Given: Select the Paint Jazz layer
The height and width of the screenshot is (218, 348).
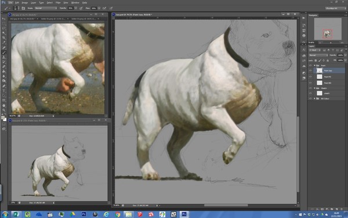Looking at the screenshot, I should tap(329, 71).
